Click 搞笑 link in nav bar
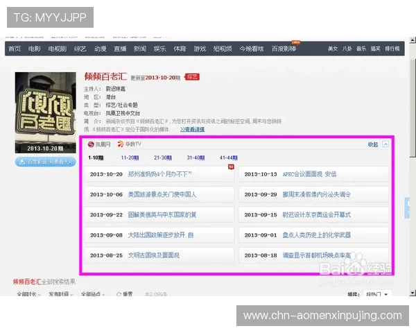Viewport: 416px width, 333px height. [376, 49]
